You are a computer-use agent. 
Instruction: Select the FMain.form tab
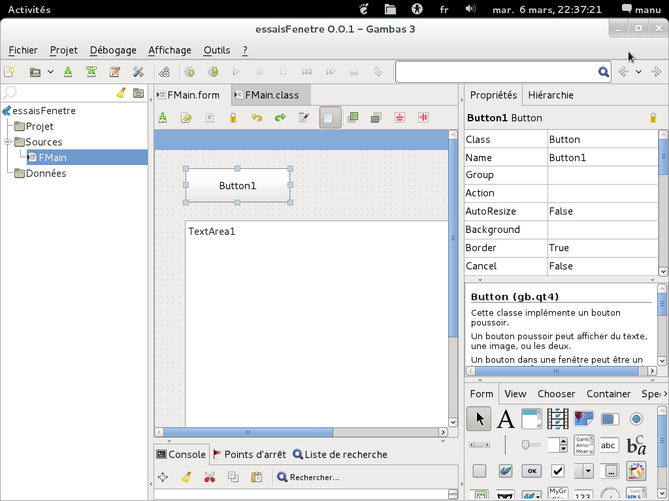[189, 95]
